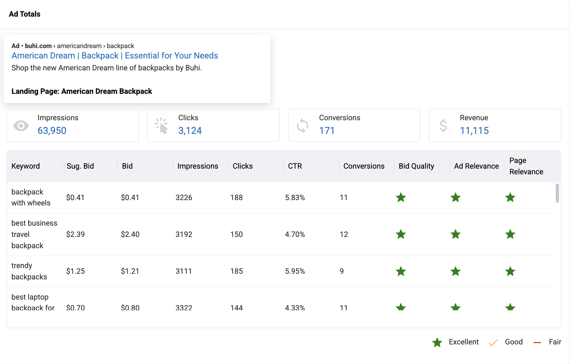Click the table's vertical scrollbar thumb
Screen dimensions: 570x364
(557, 193)
